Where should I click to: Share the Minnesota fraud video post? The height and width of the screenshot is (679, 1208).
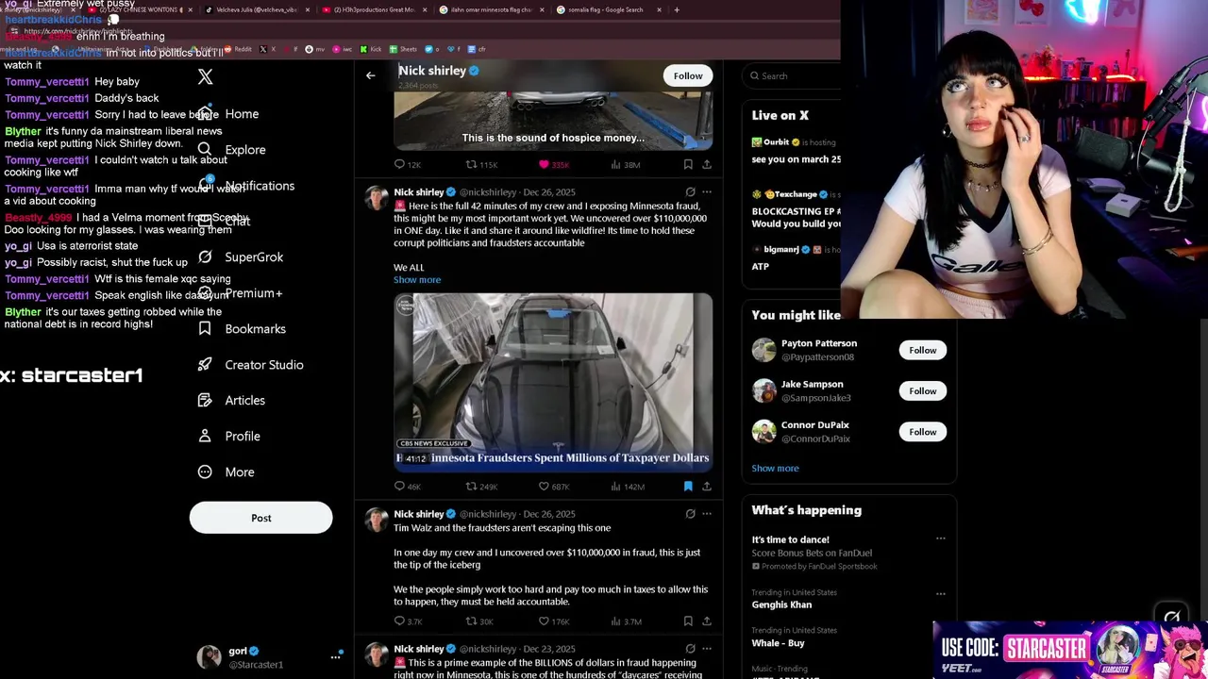pos(707,487)
